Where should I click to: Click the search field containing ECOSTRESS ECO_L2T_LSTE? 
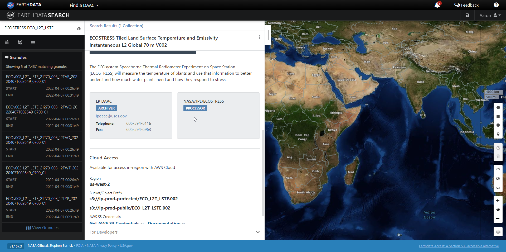(x=36, y=28)
